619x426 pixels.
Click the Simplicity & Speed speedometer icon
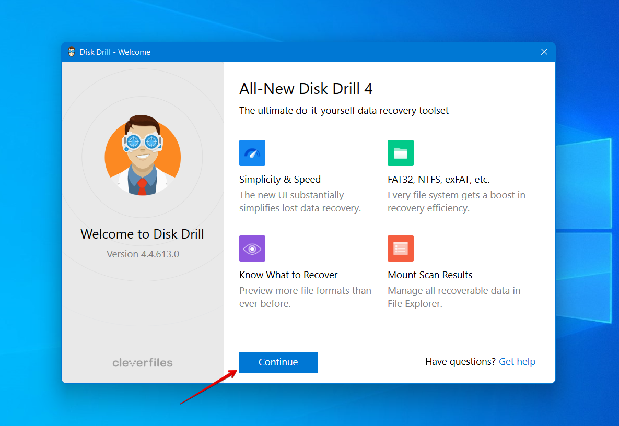click(x=252, y=152)
